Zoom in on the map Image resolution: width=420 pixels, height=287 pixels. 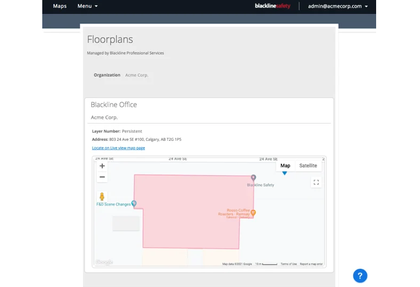[x=102, y=166]
